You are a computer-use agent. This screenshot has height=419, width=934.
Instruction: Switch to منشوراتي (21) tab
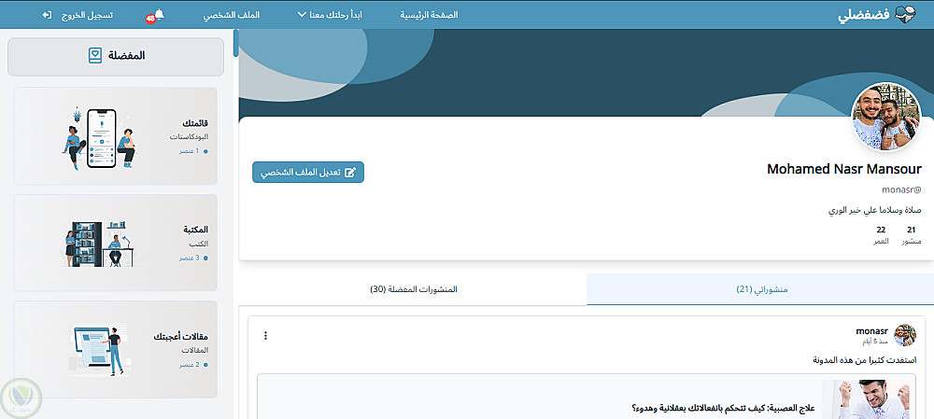coord(760,289)
